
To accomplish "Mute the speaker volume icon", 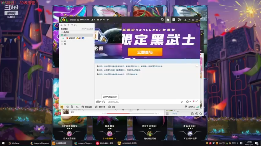I will (x=68, y=107).
